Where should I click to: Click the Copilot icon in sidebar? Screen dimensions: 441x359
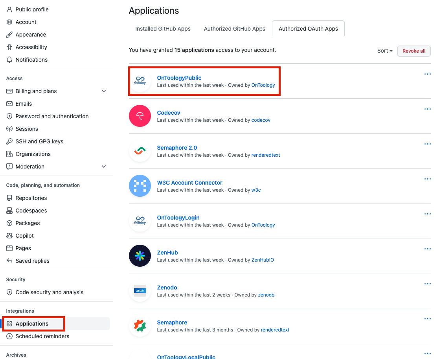9,236
